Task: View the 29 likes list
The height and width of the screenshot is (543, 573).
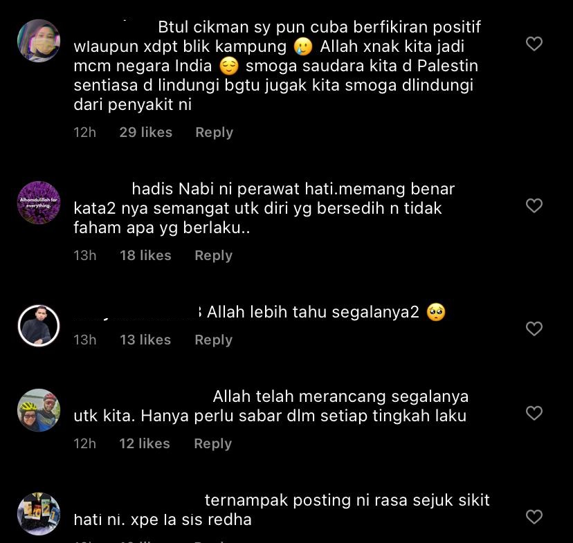Action: tap(146, 132)
